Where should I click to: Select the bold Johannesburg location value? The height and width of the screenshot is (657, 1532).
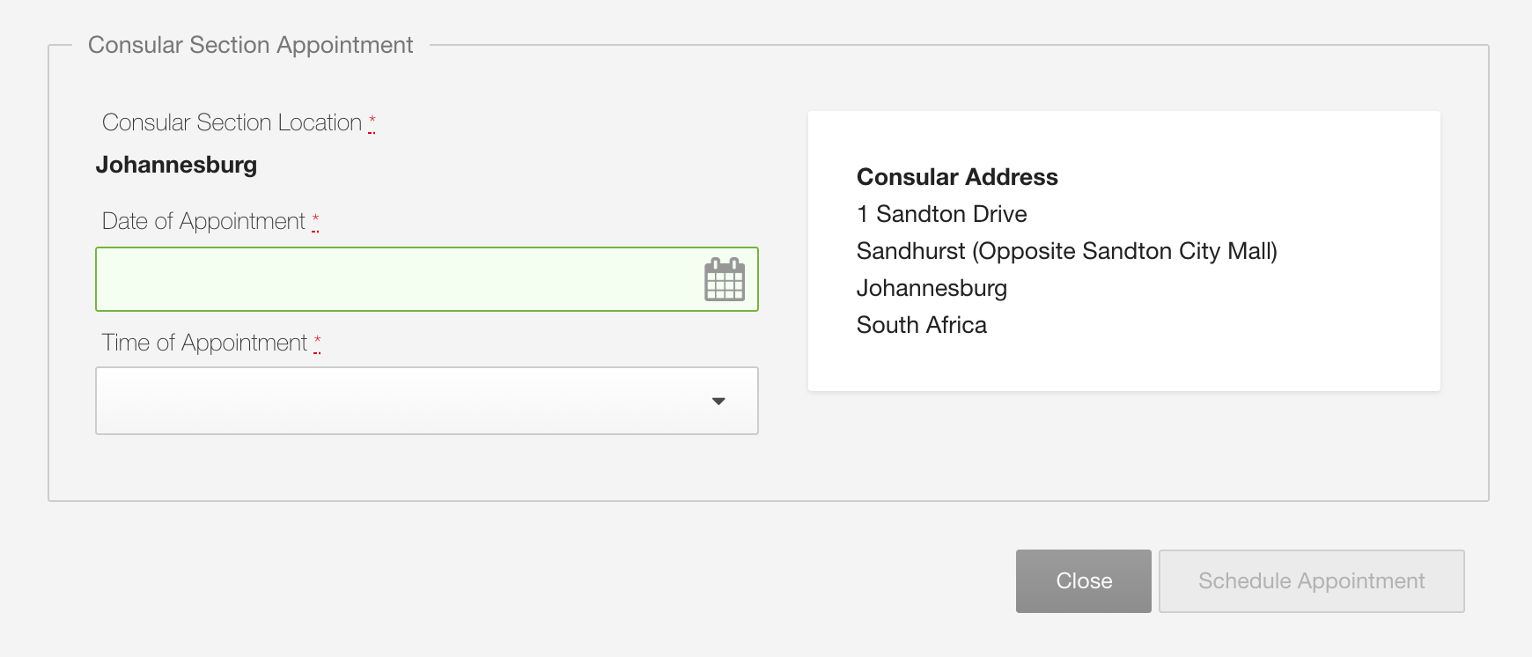tap(176, 165)
